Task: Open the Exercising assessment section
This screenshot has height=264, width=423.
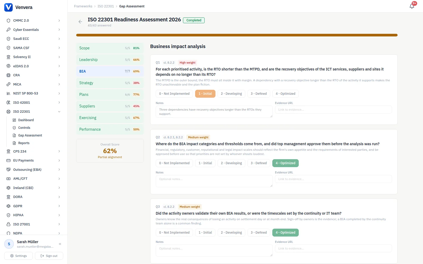Action: [110, 118]
